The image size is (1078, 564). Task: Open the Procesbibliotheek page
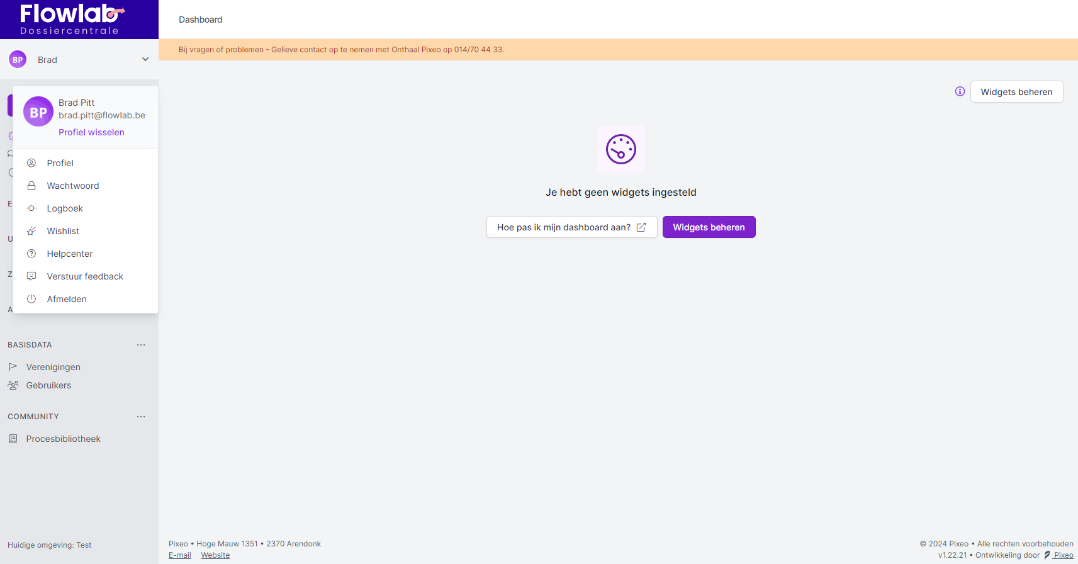[63, 439]
